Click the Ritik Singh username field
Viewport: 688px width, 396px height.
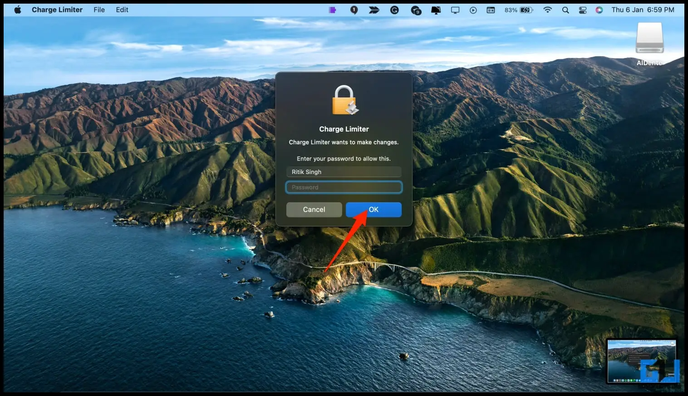coord(344,172)
